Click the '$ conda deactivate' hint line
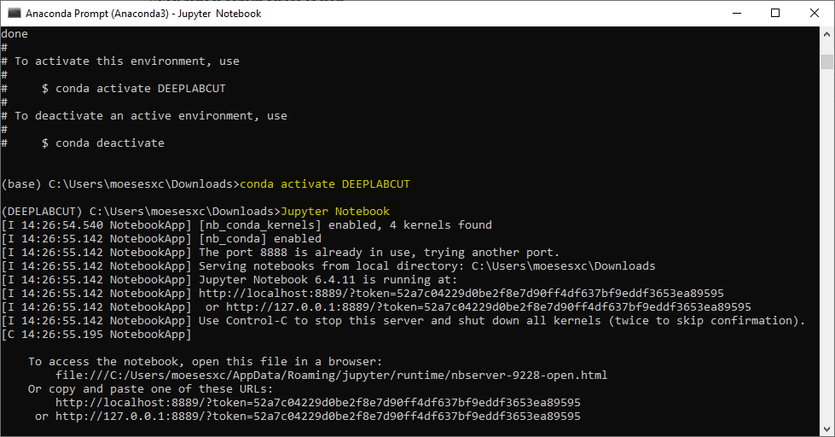Screen dimensions: 835x437 tap(102, 143)
